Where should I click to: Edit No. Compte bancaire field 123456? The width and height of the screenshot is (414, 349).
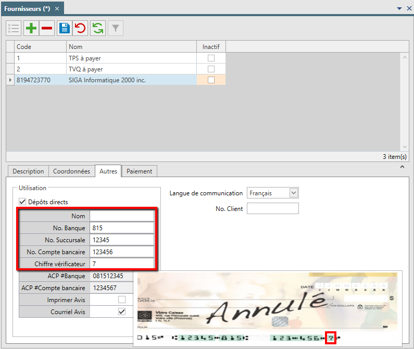[122, 252]
